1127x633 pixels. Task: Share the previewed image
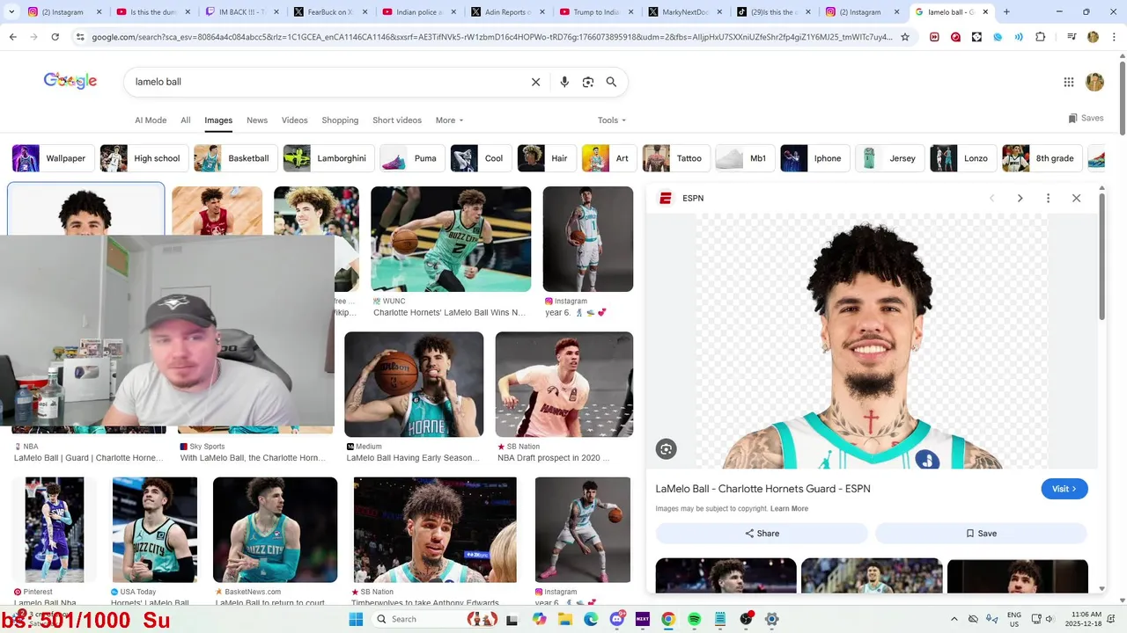pos(762,533)
